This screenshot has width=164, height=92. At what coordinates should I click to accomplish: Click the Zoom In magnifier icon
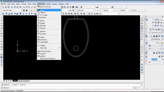[75, 14]
